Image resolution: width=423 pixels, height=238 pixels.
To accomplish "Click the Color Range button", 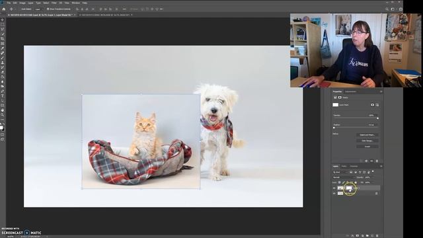I will click(x=367, y=141).
